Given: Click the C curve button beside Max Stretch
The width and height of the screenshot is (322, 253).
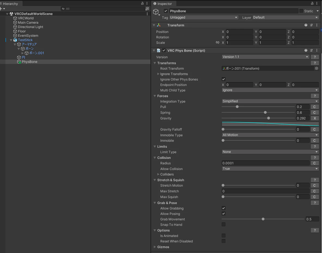Looking at the screenshot, I should point(315,191).
